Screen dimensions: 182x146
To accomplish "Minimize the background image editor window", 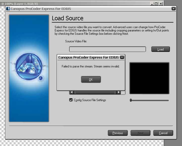I will (x=152, y=4).
